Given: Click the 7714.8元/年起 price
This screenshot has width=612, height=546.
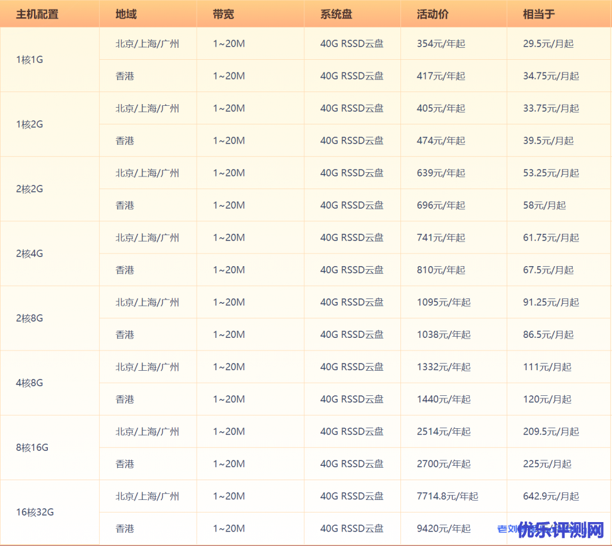Looking at the screenshot, I should coord(448,496).
